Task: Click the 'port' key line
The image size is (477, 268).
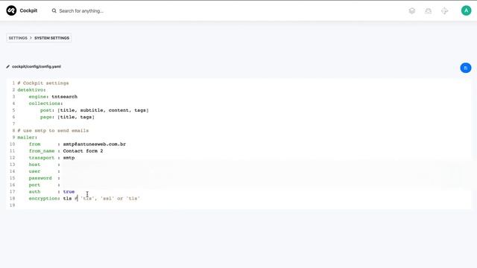Action: pos(35,185)
